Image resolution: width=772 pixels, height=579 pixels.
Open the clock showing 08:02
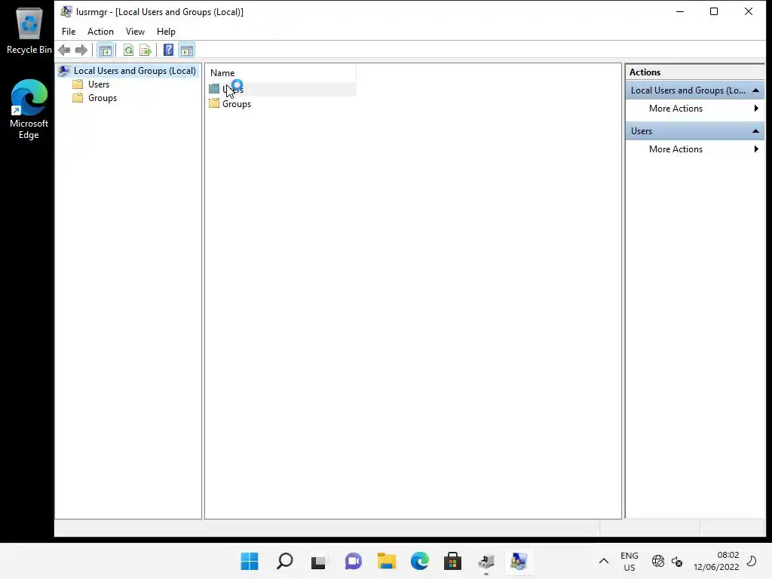pos(716,561)
